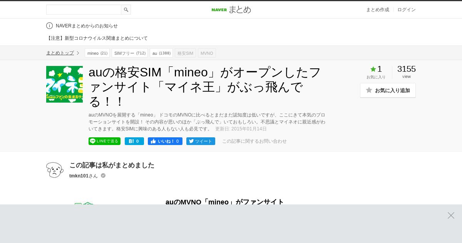Image resolution: width=462 pixels, height=243 pixels.
Task: Share via LINEで送る button
Action: 104,141
